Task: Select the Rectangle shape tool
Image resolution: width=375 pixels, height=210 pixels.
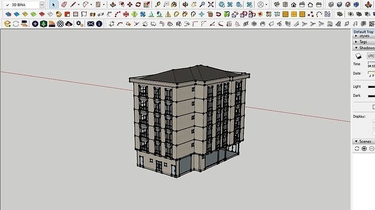Action: 98,4
